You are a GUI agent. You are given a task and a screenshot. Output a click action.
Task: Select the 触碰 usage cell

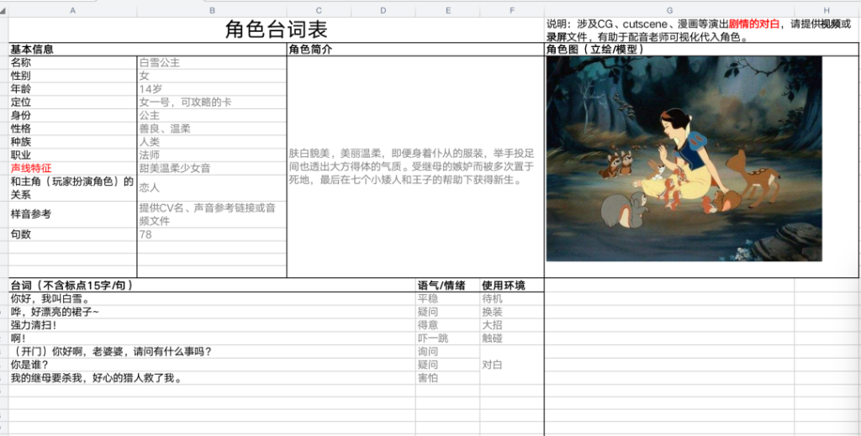click(512, 339)
